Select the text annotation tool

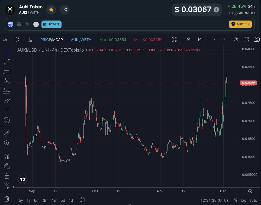7,110
